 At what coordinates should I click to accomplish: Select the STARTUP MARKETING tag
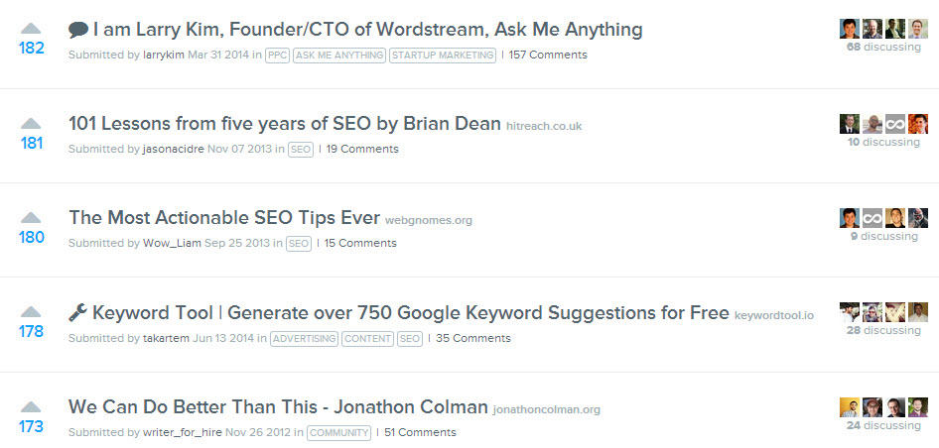[x=443, y=56]
